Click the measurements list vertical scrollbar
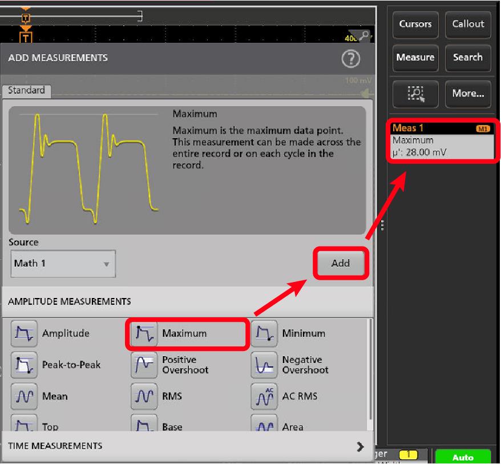Screen dimensions: 501x464 point(371,371)
